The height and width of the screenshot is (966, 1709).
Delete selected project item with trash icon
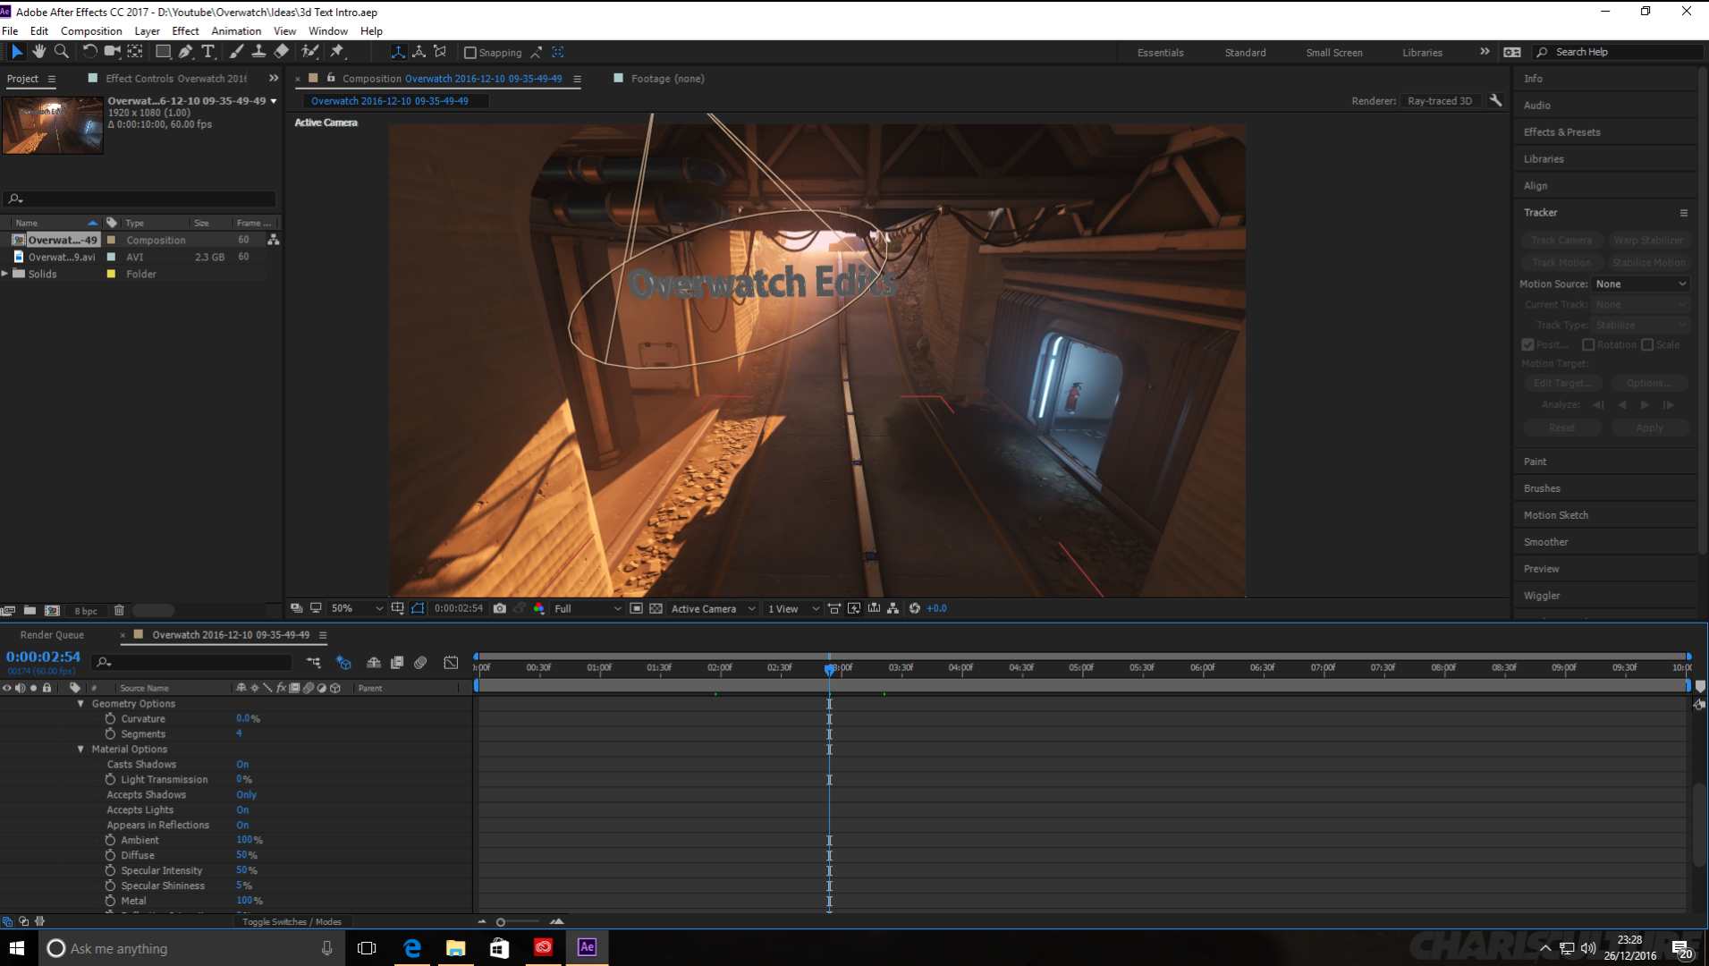(x=119, y=611)
